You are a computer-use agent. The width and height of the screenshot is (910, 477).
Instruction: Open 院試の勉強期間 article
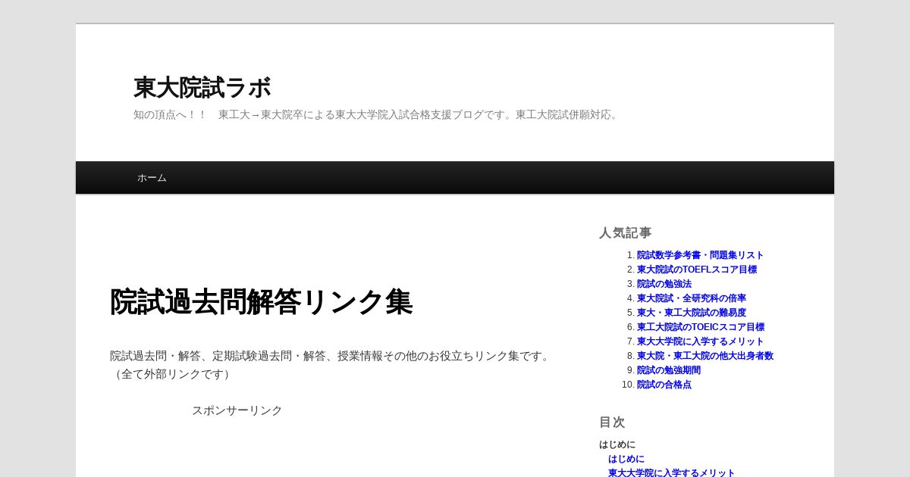[x=669, y=370]
